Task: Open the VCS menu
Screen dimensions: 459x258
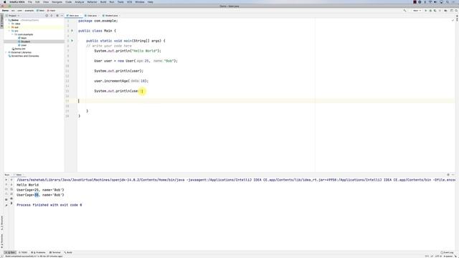Action: pyautogui.click(x=129, y=2)
